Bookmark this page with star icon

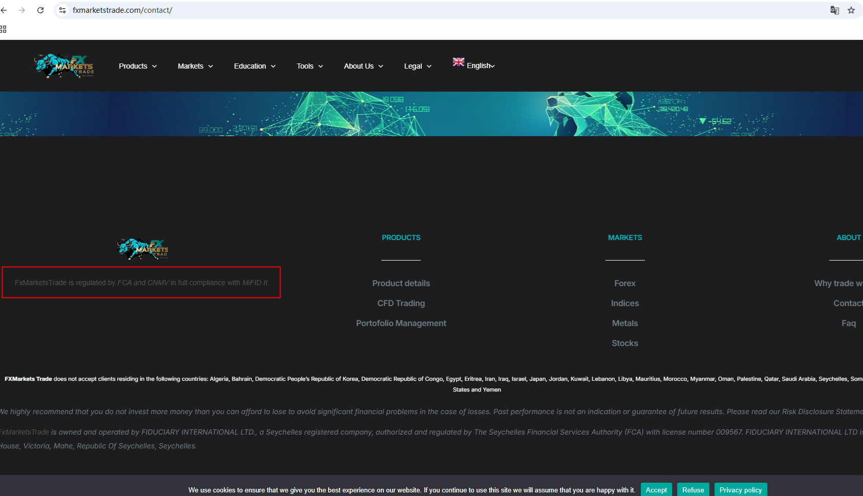tap(851, 10)
